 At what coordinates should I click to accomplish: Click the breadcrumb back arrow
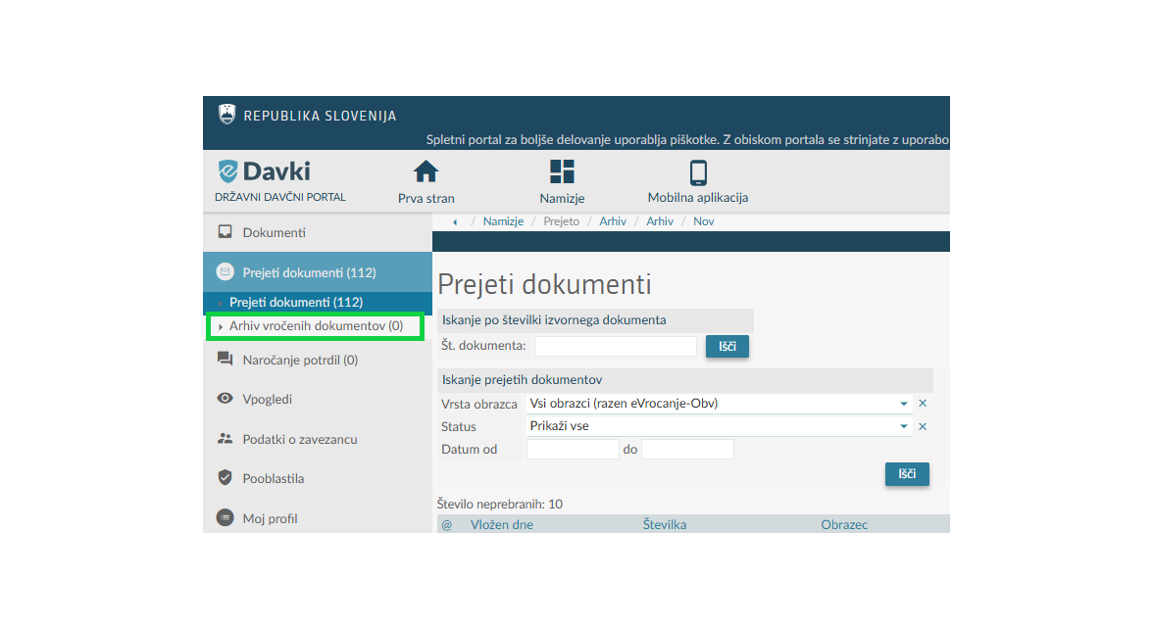(x=455, y=221)
